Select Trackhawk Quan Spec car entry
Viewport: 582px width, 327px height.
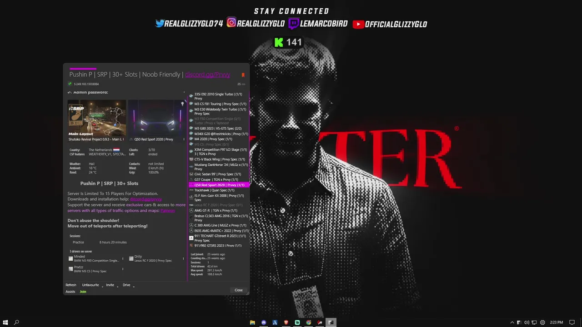click(x=219, y=190)
